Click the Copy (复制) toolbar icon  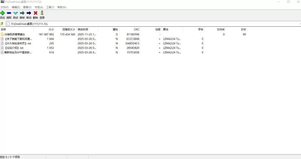click(x=22, y=13)
